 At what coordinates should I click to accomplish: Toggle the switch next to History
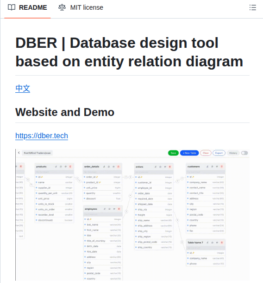click(x=244, y=153)
